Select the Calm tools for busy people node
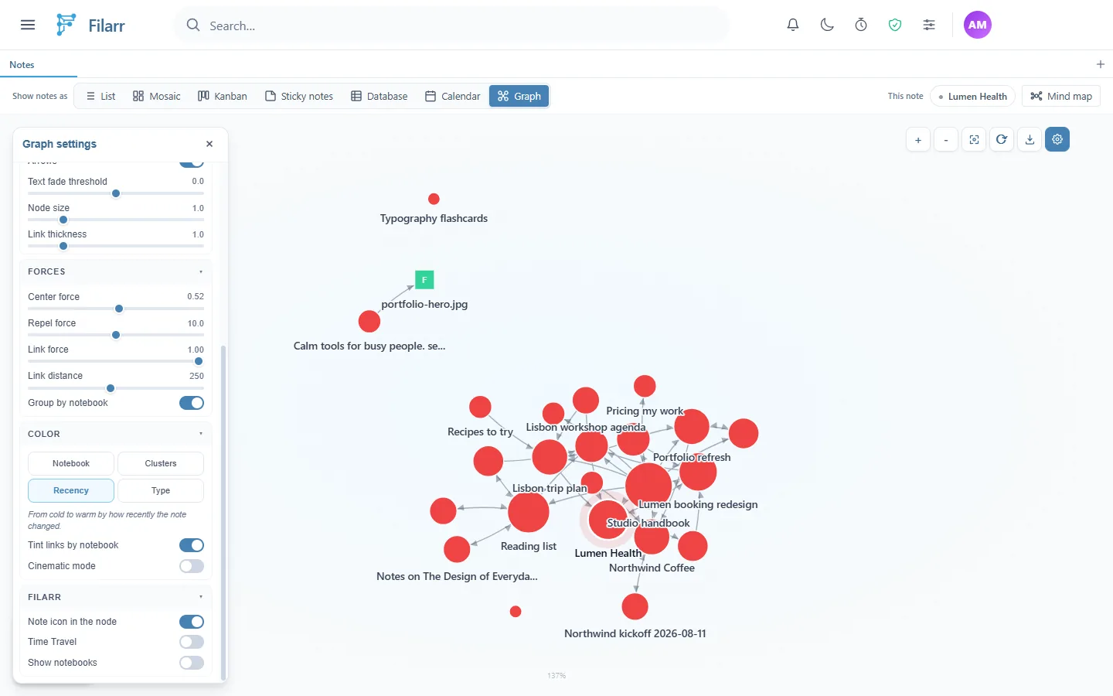Screen dimensions: 1113x696 pos(369,321)
